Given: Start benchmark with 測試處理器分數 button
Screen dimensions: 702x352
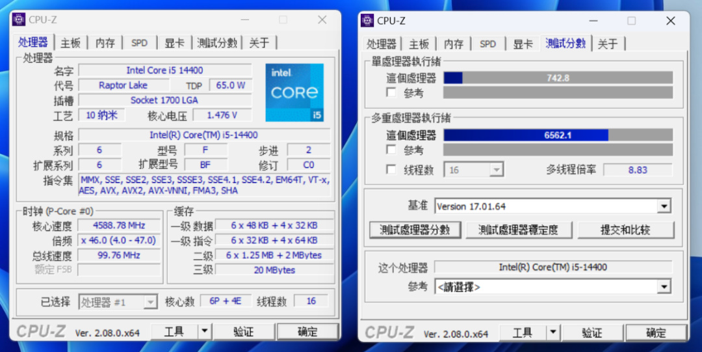Looking at the screenshot, I should coord(415,230).
